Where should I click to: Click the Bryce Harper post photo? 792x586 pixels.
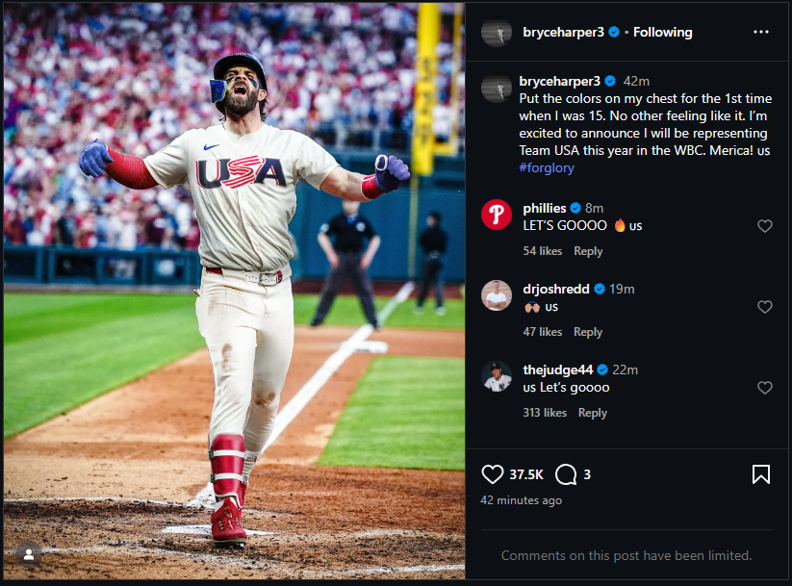pos(234,291)
